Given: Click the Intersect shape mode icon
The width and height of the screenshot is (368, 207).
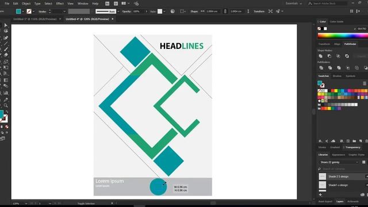Looking at the screenshot, I should (x=338, y=56).
